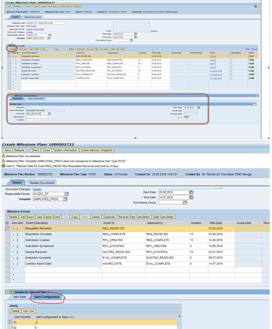Open the search help for Purchasing Group
This screenshot has width=272, height=329.
[132, 40]
